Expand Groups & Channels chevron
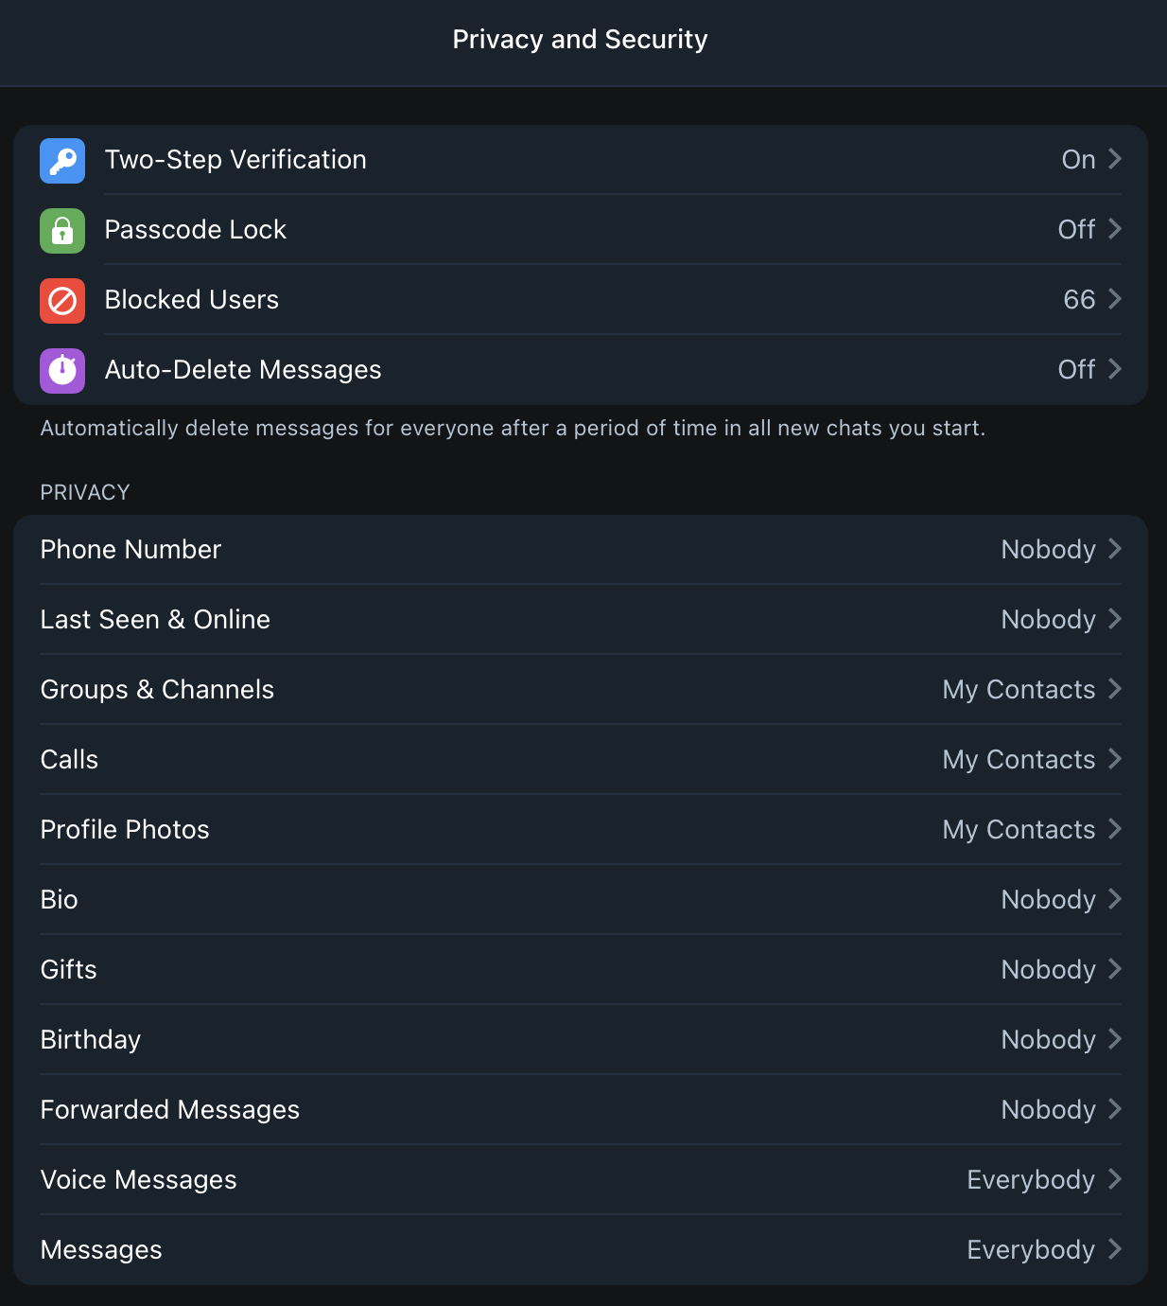Image resolution: width=1167 pixels, height=1306 pixels. tap(1115, 690)
